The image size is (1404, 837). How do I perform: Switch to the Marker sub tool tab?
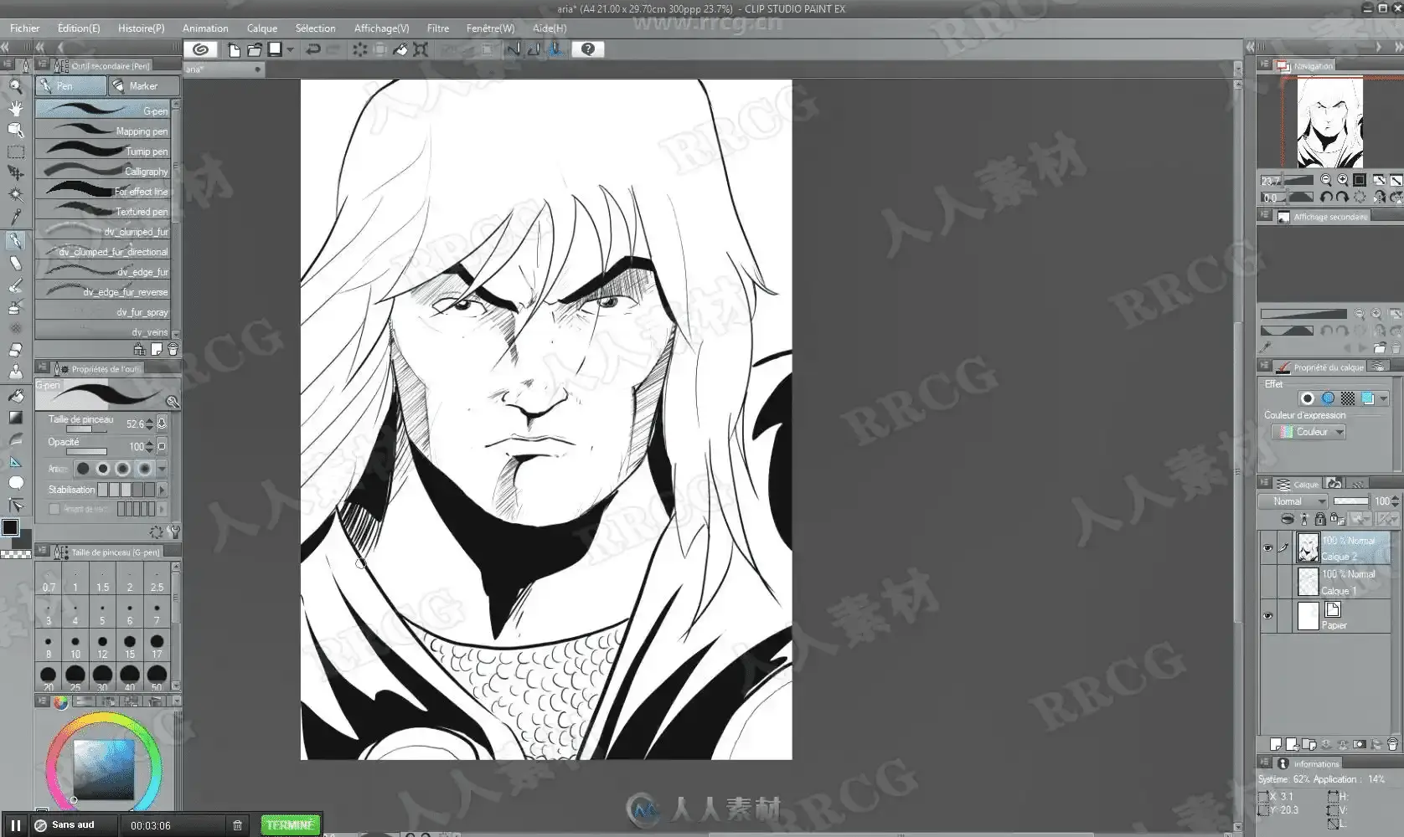[x=143, y=85]
